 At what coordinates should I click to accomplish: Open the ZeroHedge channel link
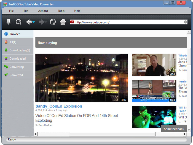(45, 125)
